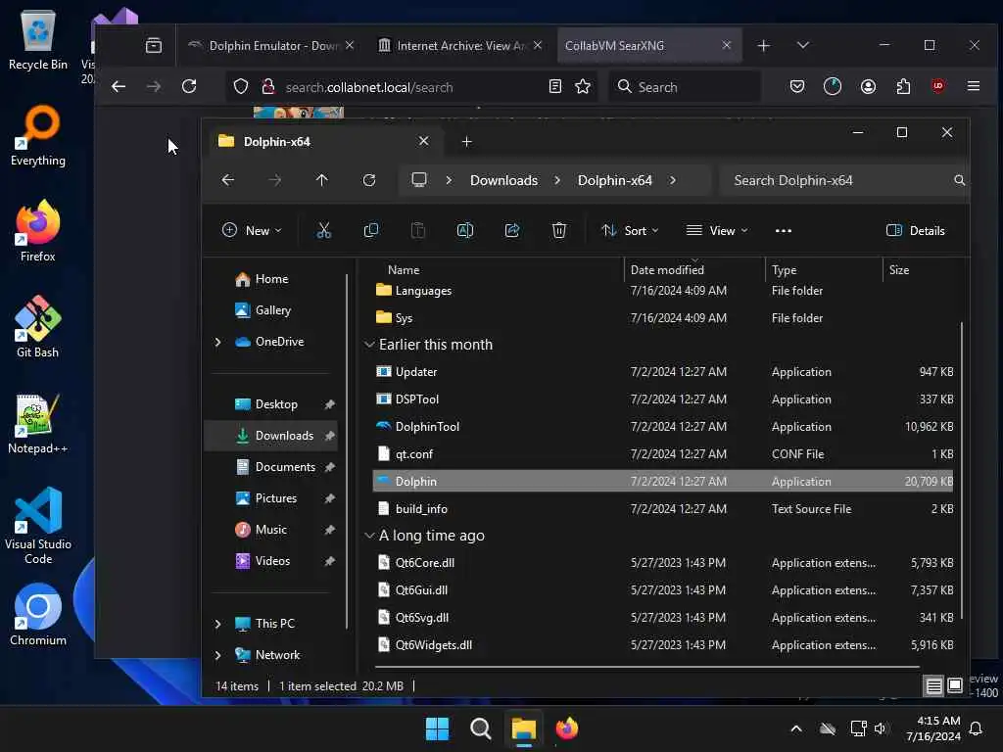The height and width of the screenshot is (752, 1003).
Task: Open Firefox extensions puzzle icon
Action: pos(903,86)
